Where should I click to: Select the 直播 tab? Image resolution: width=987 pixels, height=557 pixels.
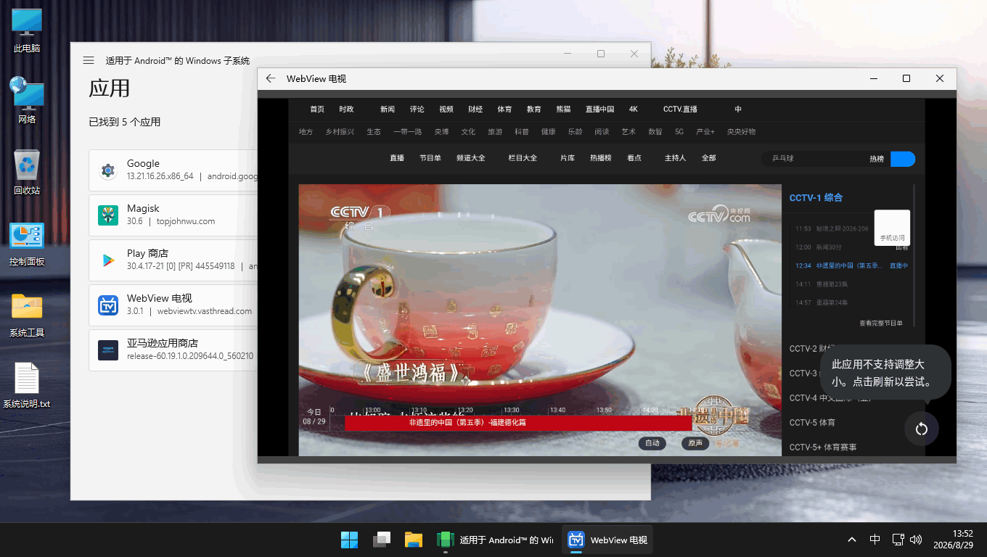click(397, 158)
